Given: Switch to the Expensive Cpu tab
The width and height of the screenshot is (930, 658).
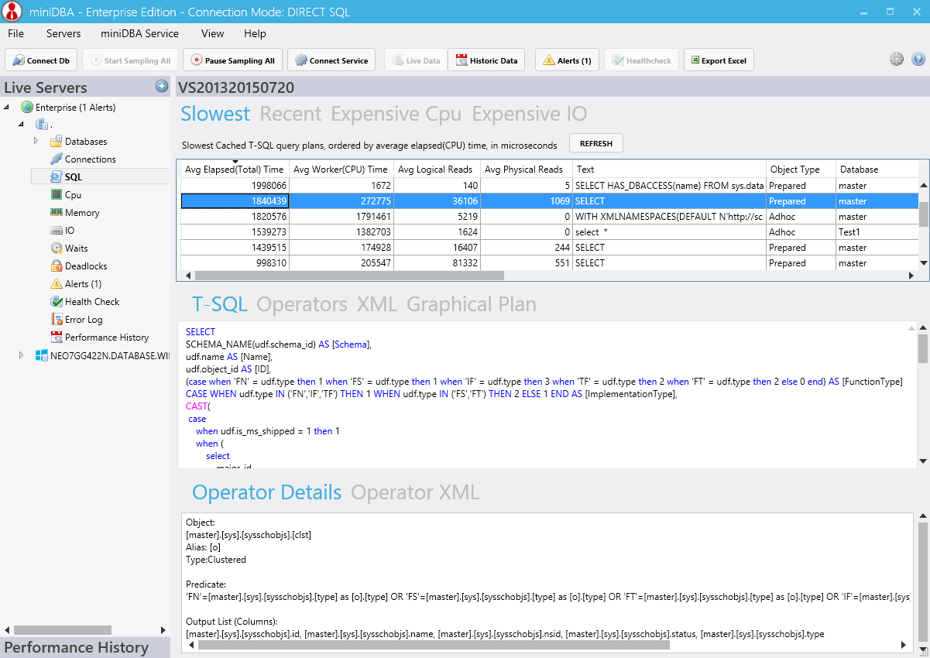Looking at the screenshot, I should [396, 114].
